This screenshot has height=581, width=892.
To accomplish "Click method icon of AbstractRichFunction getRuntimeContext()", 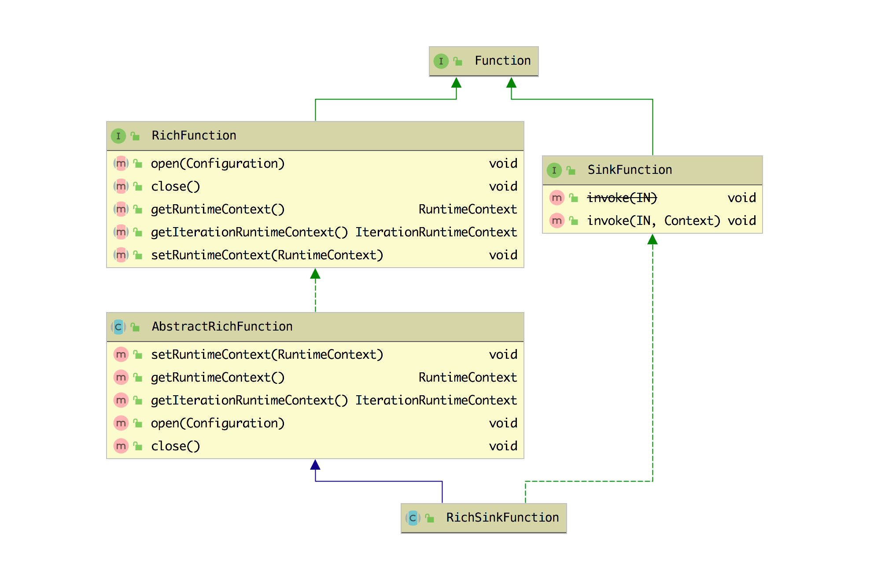I will point(121,378).
